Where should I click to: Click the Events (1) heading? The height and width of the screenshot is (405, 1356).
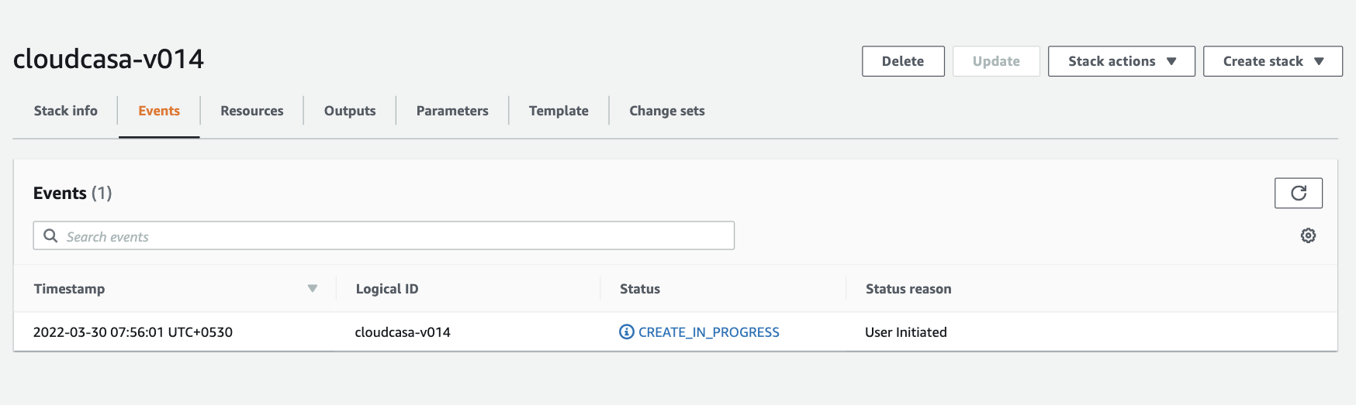[72, 193]
